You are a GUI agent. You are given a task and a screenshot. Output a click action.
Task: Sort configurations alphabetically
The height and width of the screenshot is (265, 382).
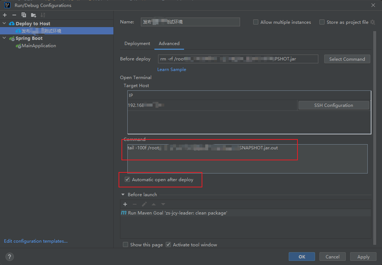click(x=43, y=15)
